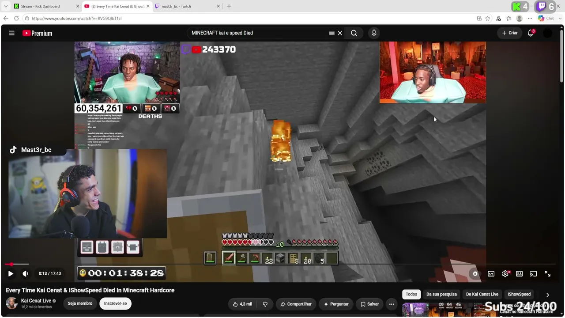
Task: Expand the browser tab search dropdown
Action: click(6, 6)
